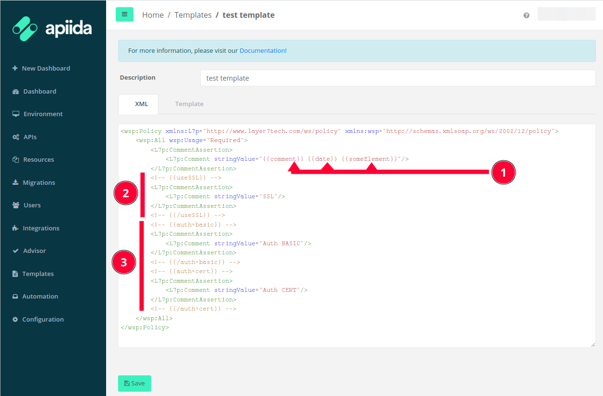Switch to the Template tab
The width and height of the screenshot is (603, 396).
(189, 104)
